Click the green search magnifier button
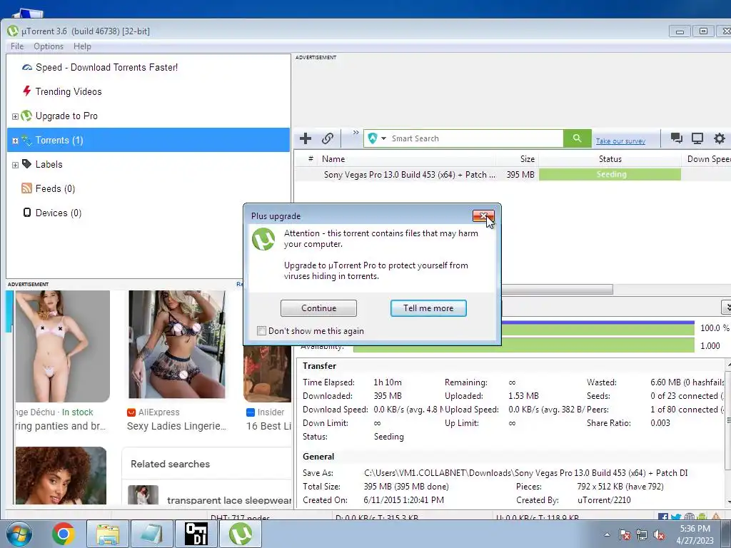 pos(577,138)
